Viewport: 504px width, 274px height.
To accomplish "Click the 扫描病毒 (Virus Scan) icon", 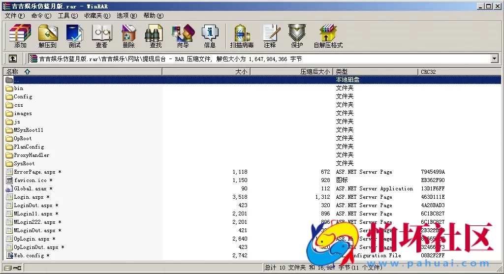I will (242, 36).
